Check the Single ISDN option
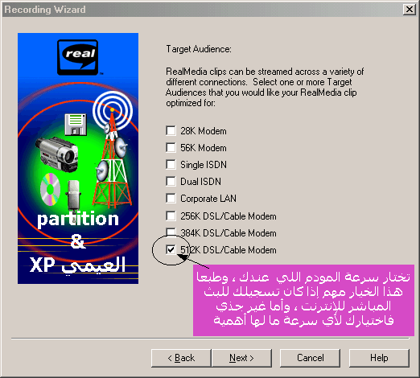The width and height of the screenshot is (420, 378). [171, 164]
